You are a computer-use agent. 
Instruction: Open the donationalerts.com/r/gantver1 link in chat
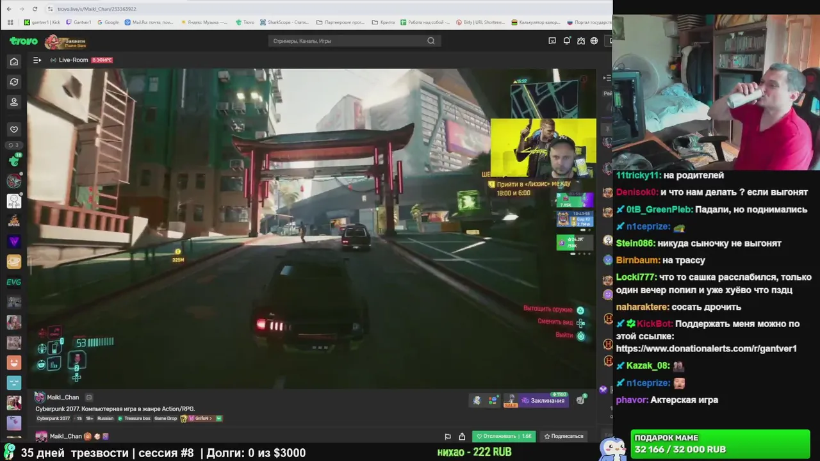pyautogui.click(x=706, y=349)
